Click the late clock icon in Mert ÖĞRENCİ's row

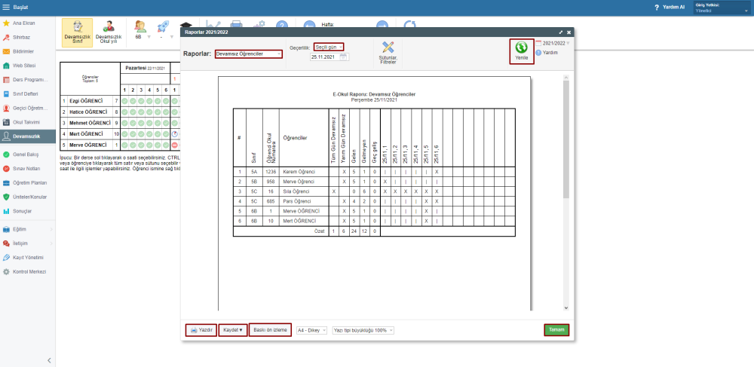click(x=175, y=134)
